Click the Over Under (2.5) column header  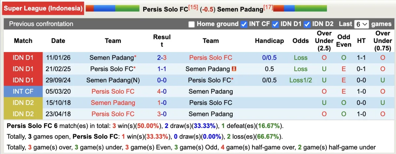pyautogui.click(x=324, y=41)
